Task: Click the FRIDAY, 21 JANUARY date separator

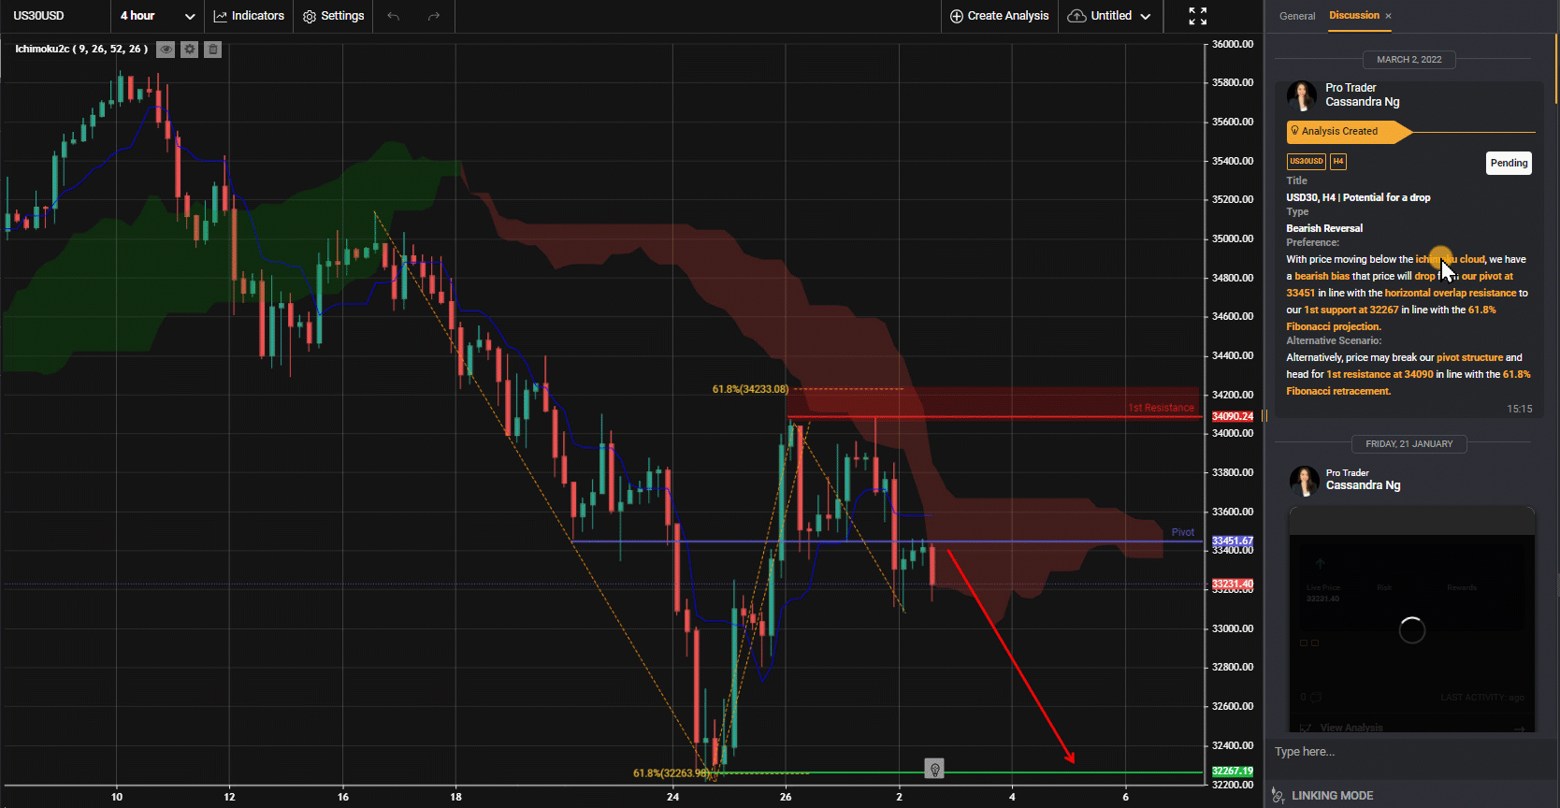Action: click(1408, 444)
